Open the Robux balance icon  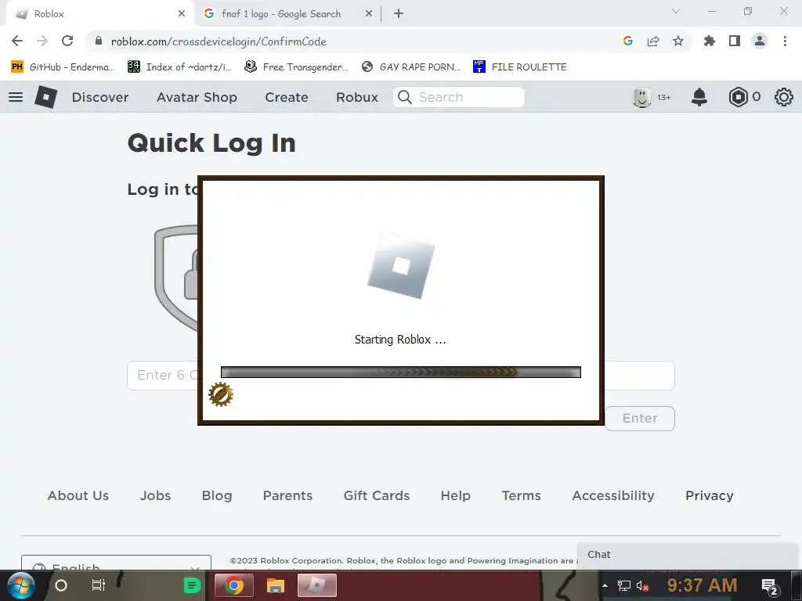[x=738, y=97]
